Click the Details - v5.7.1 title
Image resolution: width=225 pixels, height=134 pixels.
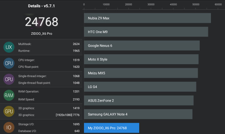(x=41, y=6)
